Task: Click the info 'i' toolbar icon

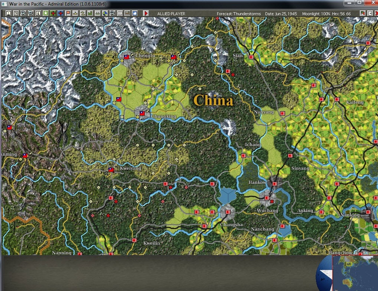Action: [x=38, y=13]
